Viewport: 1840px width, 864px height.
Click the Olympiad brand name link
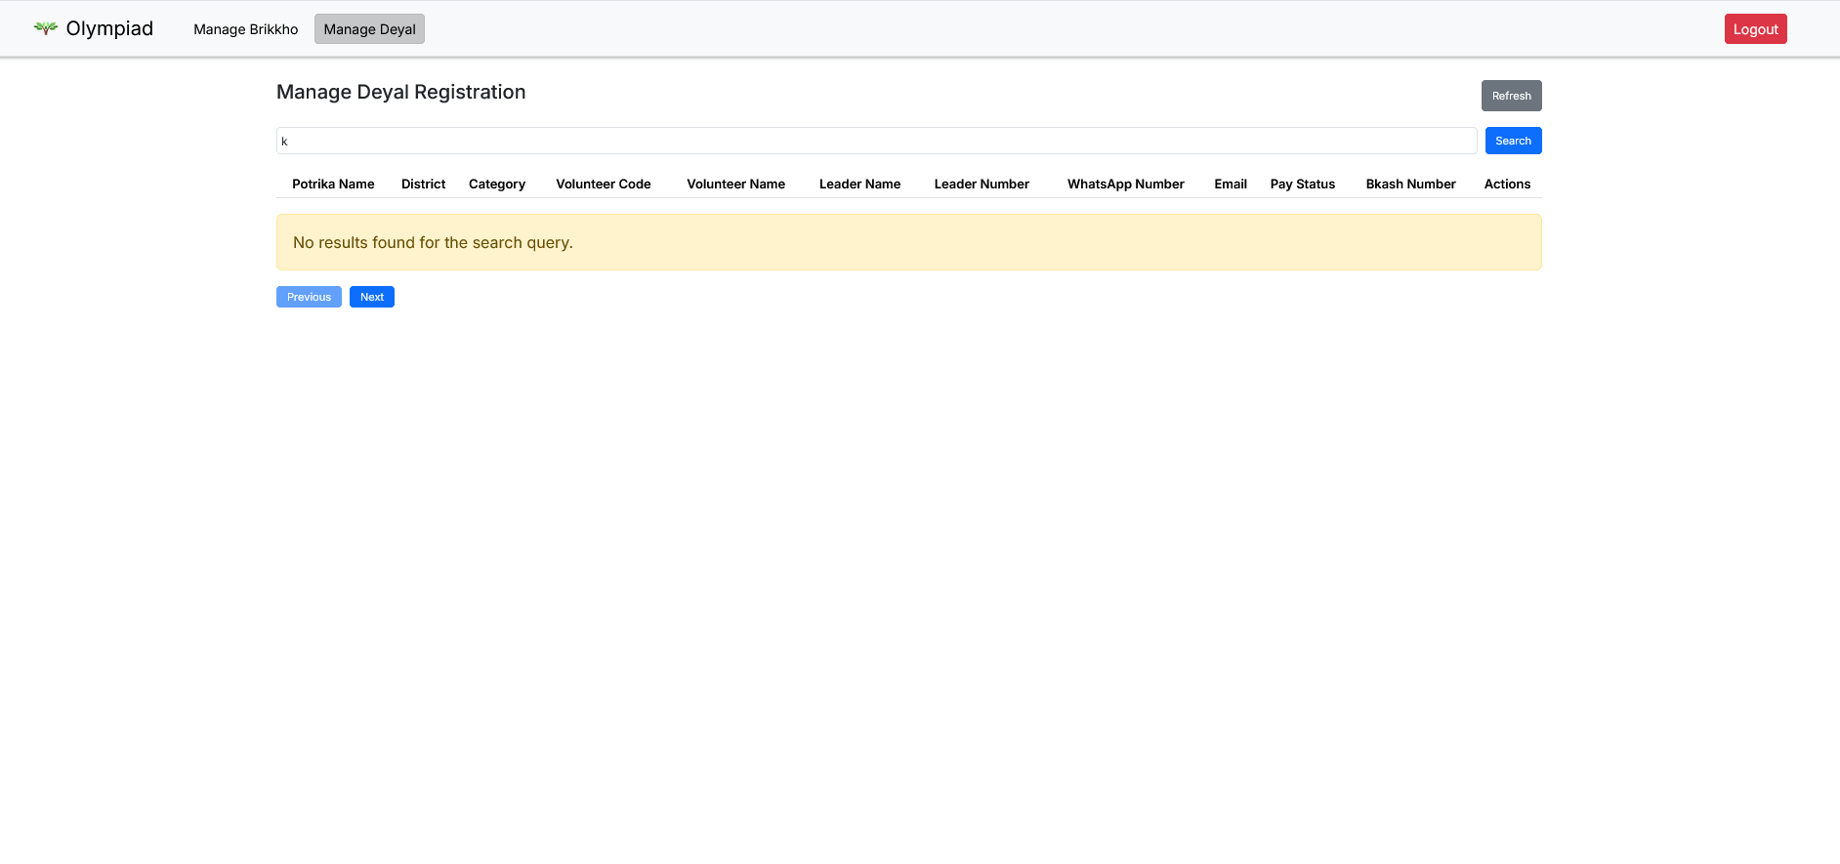(109, 28)
